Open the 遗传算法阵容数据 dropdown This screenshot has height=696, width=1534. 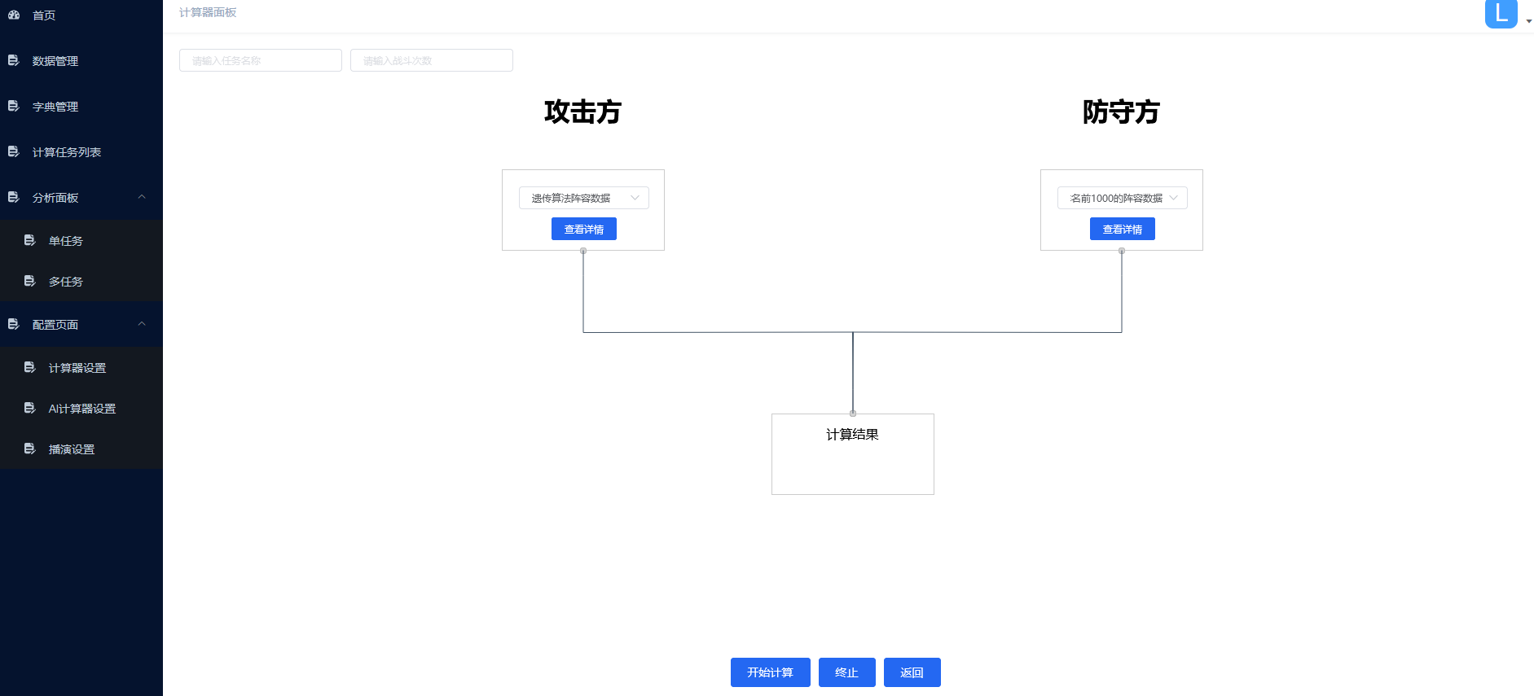tap(583, 198)
